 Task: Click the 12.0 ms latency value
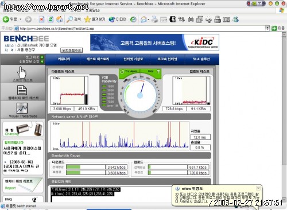[200, 137]
